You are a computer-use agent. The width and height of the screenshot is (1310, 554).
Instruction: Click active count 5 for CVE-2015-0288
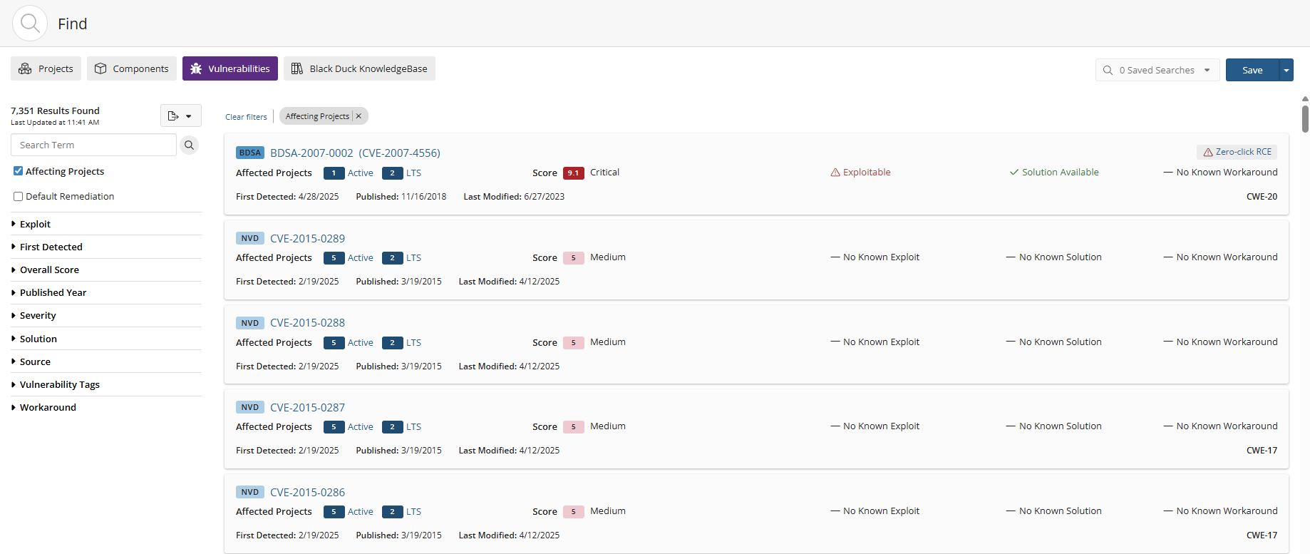pos(334,343)
